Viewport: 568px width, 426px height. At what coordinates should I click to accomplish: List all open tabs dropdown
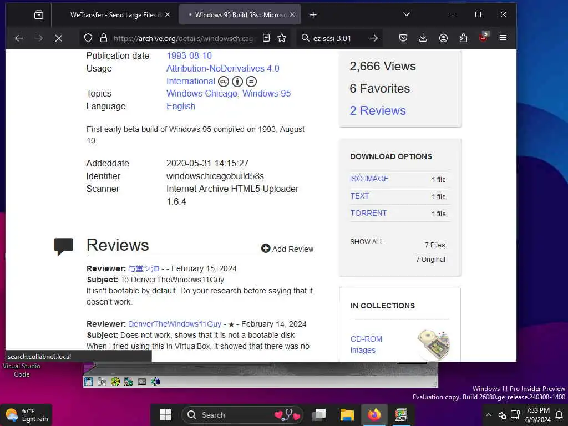click(407, 14)
